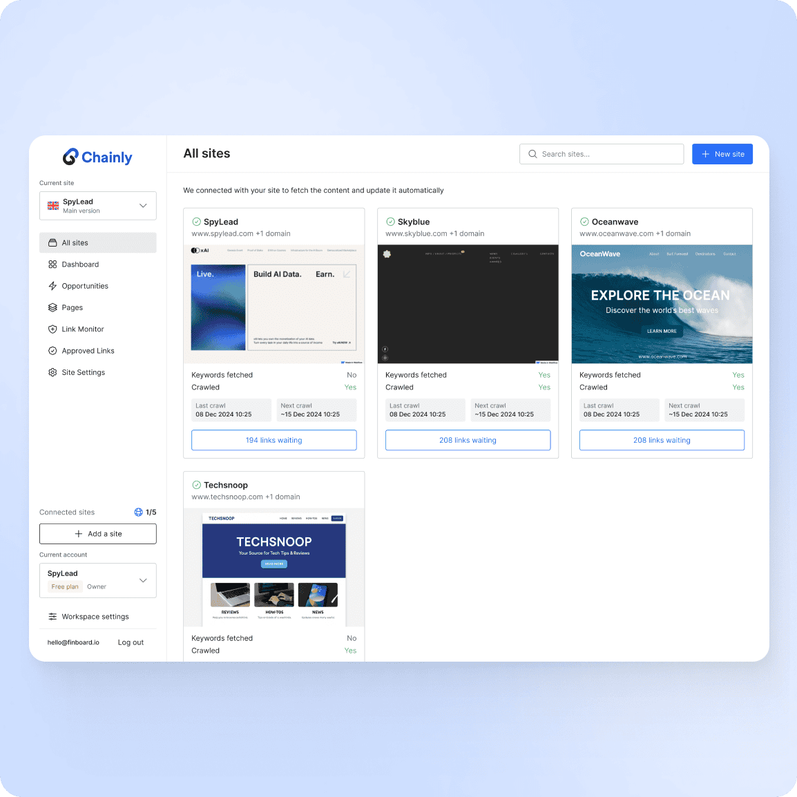
Task: Click the Dashboard grid icon
Action: pos(52,265)
